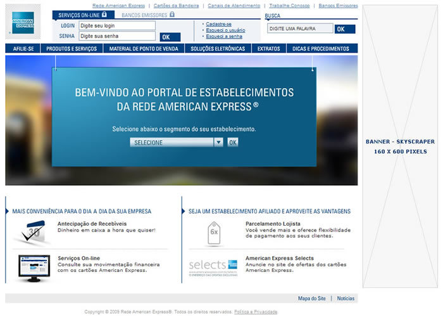Click the Login input field

point(117,26)
